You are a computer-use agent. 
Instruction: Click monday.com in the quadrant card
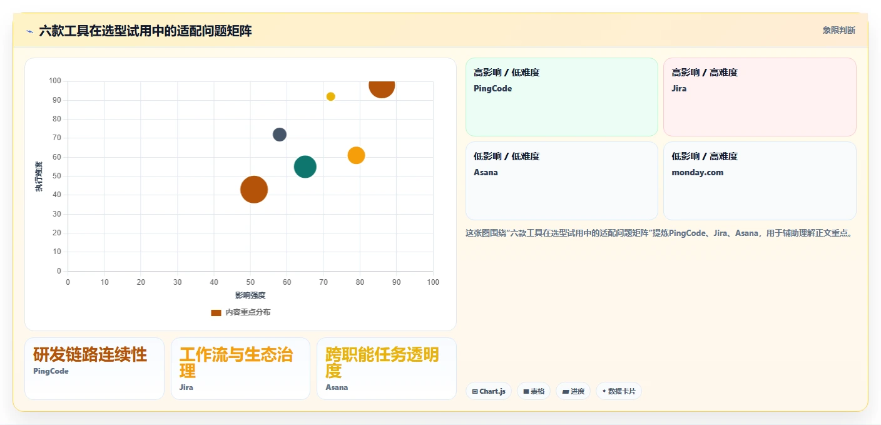pos(697,173)
